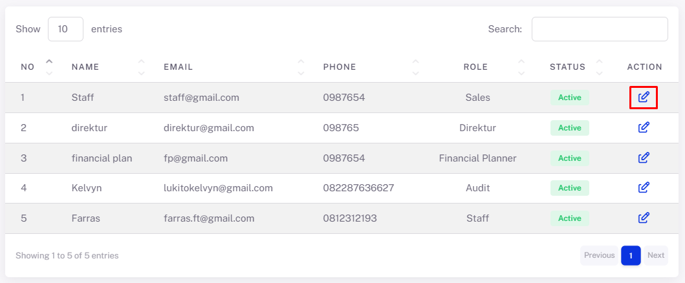Open the show entries count selector
This screenshot has height=283, width=685.
pos(65,29)
